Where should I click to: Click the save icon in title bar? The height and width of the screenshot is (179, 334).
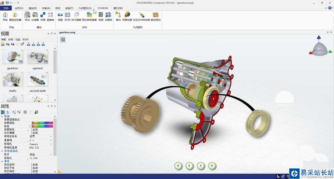(x=7, y=3)
